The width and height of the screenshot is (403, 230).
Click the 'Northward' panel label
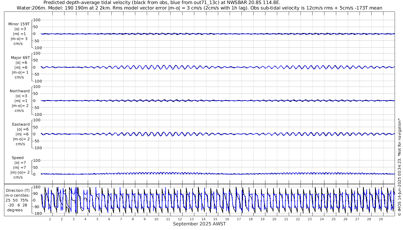click(20, 91)
